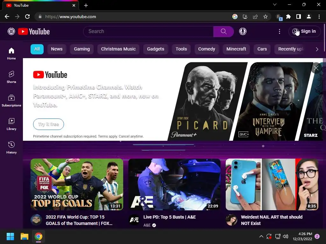Screen dimensions: 326x244
Task: Select the Gaming filter chip
Action: coord(82,49)
